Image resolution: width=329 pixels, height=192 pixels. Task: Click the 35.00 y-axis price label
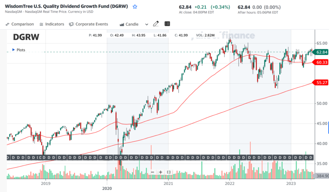[x=322, y=163]
